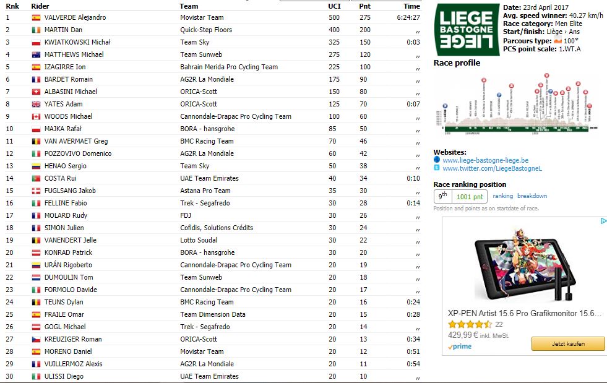Open Bahrain Merida Pro Cycling Team page
The height and width of the screenshot is (383, 607).
[x=229, y=67]
